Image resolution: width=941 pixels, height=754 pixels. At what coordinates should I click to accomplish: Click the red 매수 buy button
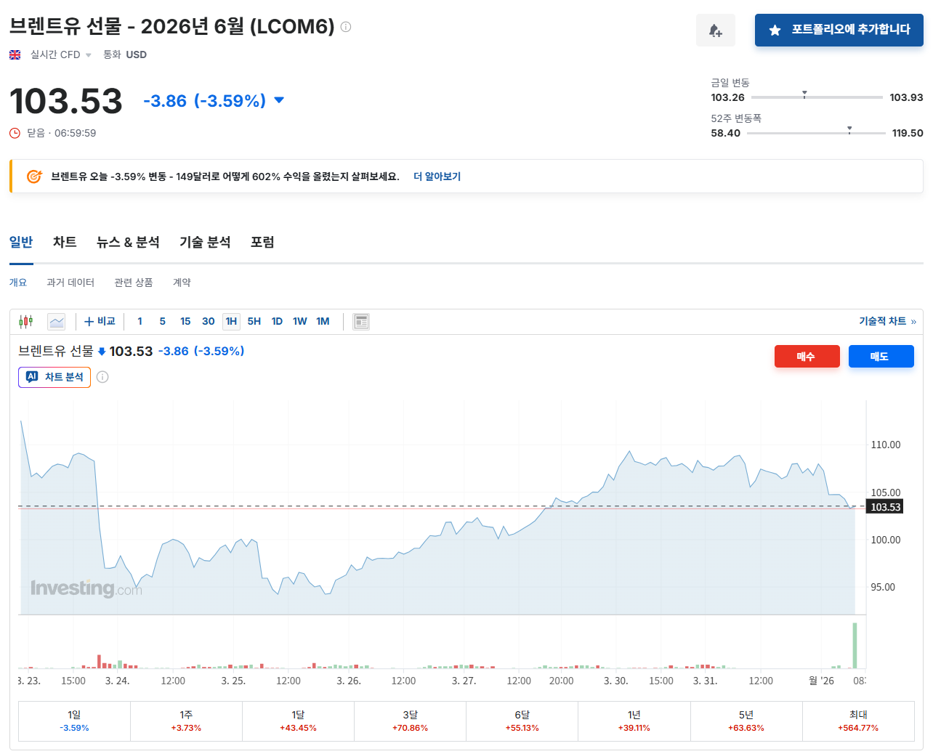click(x=807, y=357)
